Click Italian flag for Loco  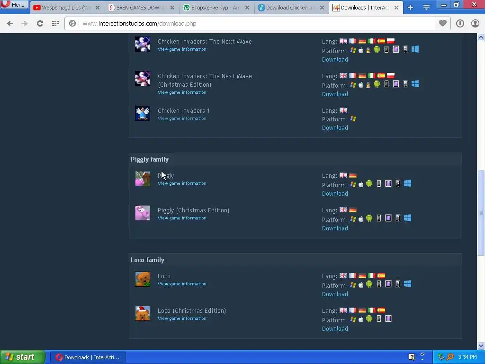click(x=372, y=275)
